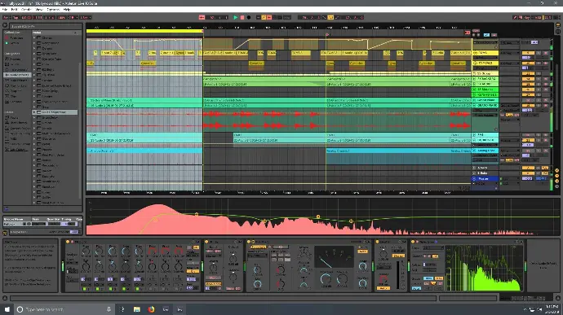
Task: Open File Explorer from the taskbar
Action: click(137, 309)
